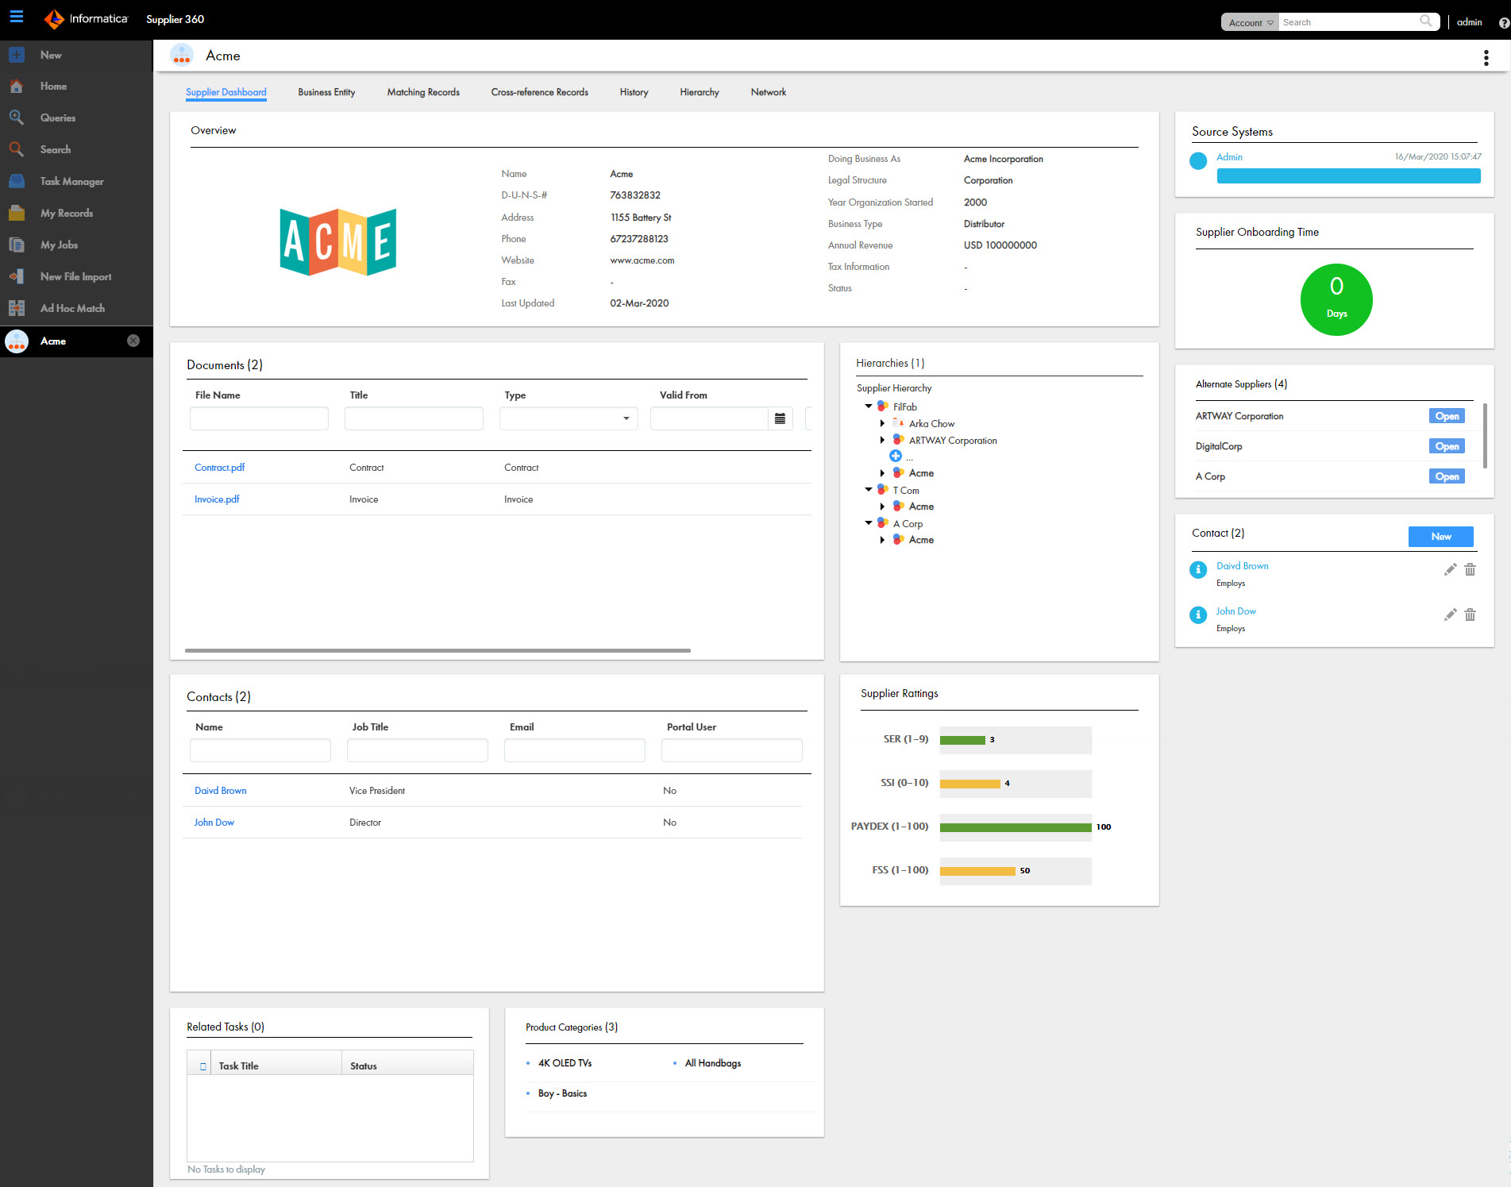This screenshot has width=1511, height=1187.
Task: Edit the John Dow contact
Action: pos(1450,615)
